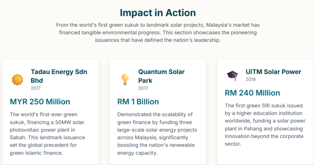Click the word Sabah in Tadau description

(17, 137)
